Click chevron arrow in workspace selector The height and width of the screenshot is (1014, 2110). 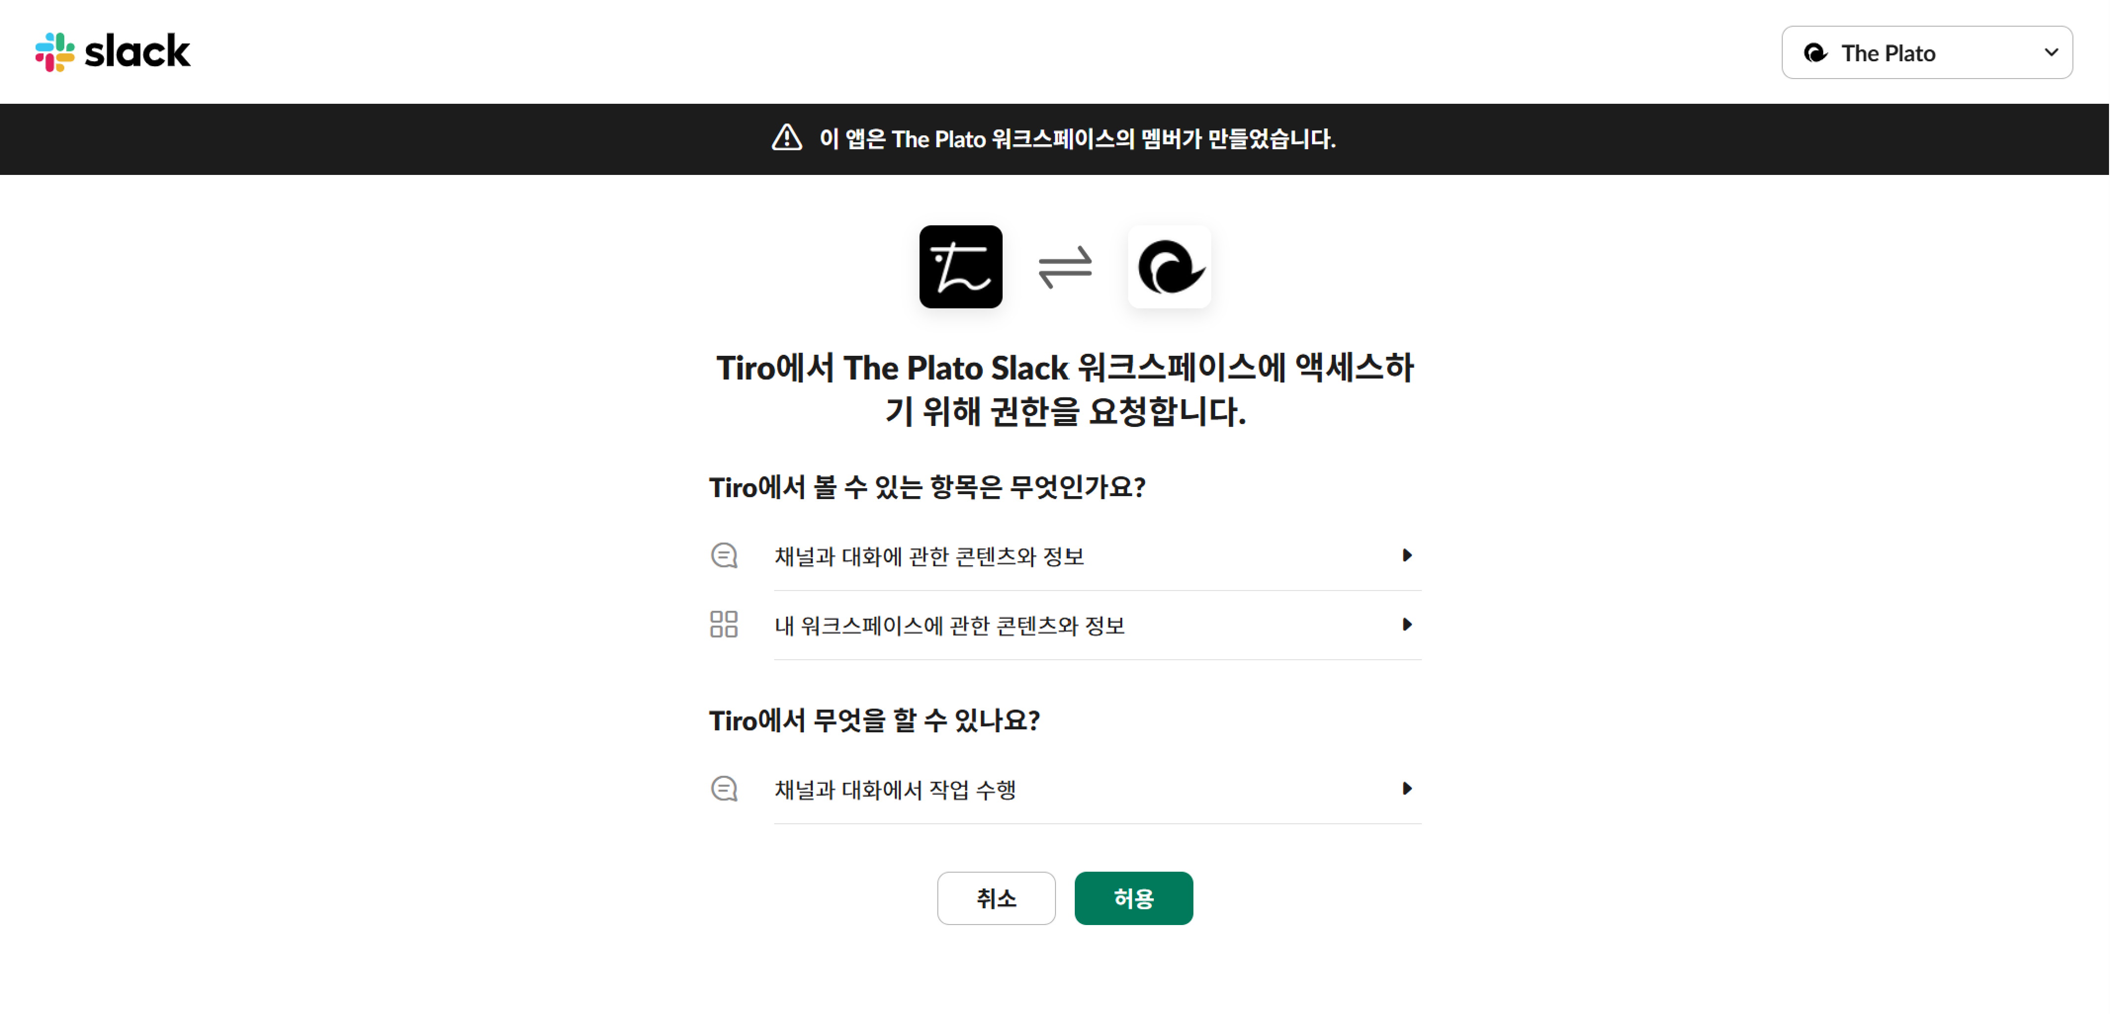(x=2051, y=52)
